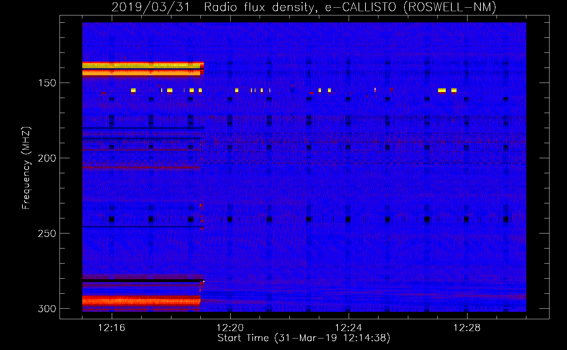Click the 12:28 time tick label
Viewport: 567px width, 350px height.
pyautogui.click(x=467, y=328)
